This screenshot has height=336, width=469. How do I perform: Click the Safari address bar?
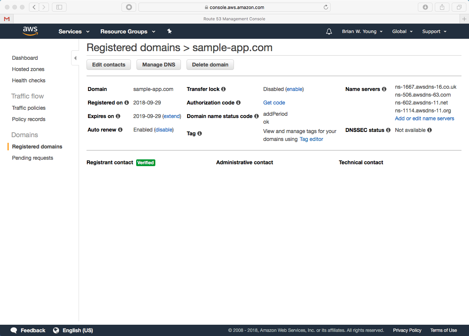tap(234, 7)
